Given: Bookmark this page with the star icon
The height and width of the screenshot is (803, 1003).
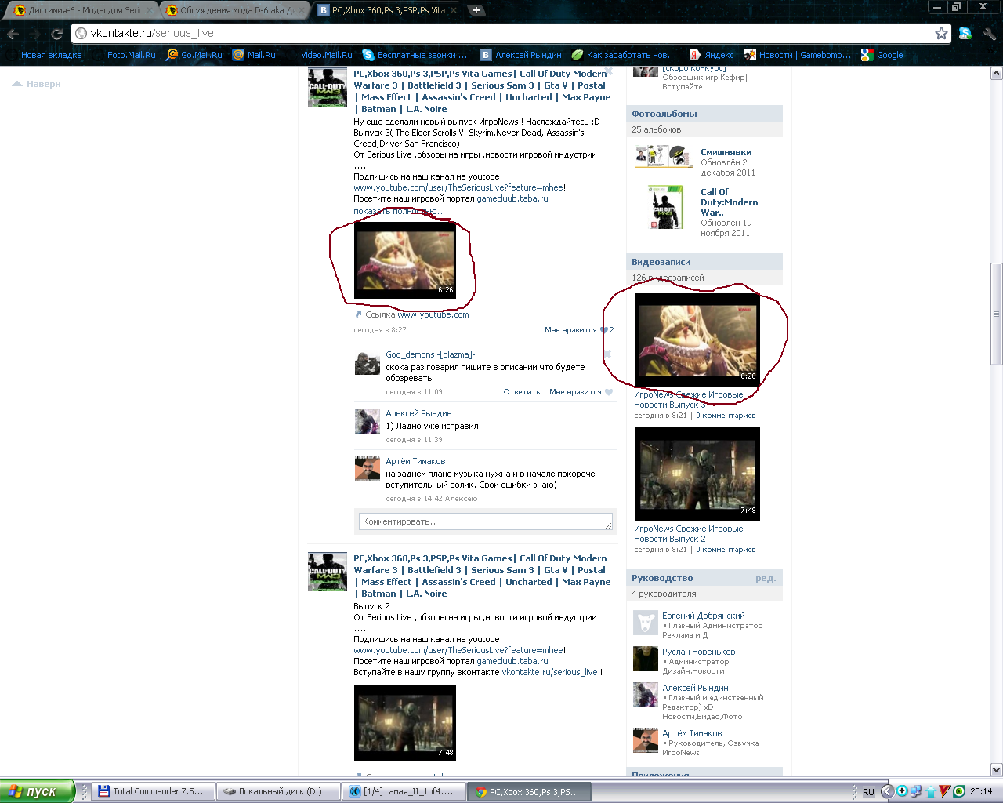Looking at the screenshot, I should click(941, 33).
